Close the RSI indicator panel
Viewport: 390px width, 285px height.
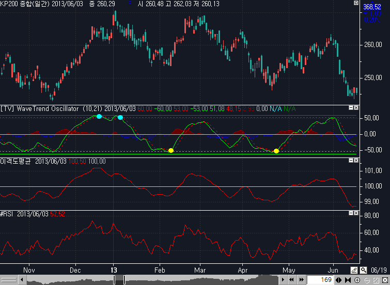356,214
